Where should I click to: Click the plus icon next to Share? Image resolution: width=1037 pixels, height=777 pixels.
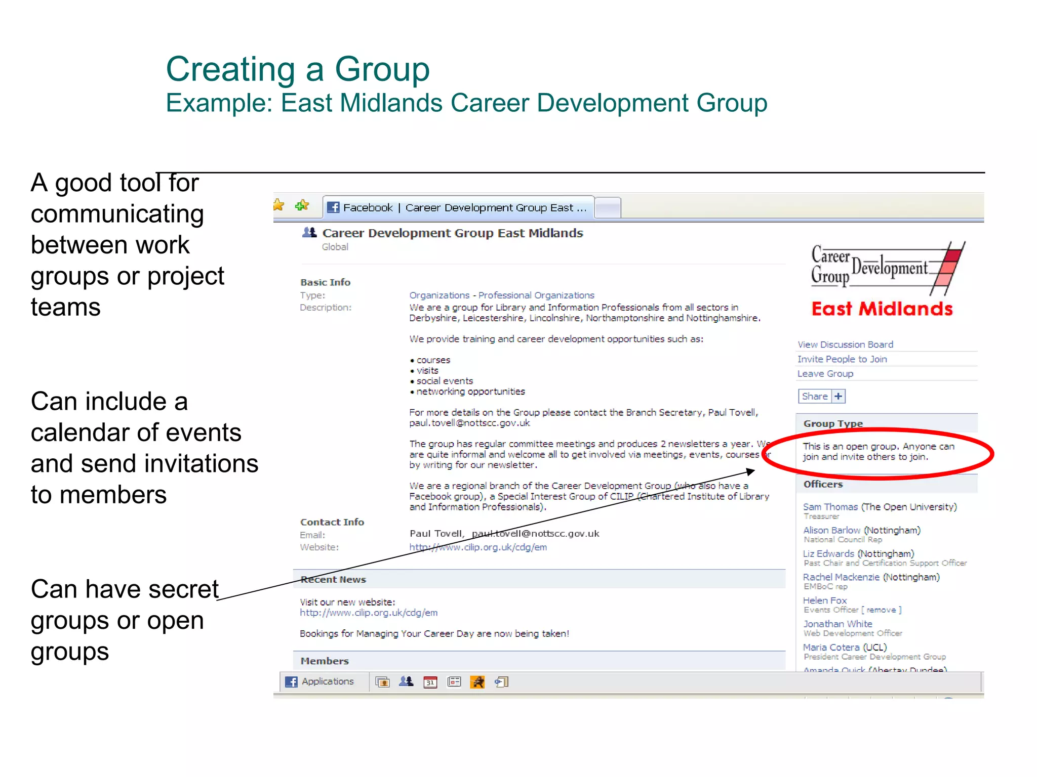(x=839, y=396)
